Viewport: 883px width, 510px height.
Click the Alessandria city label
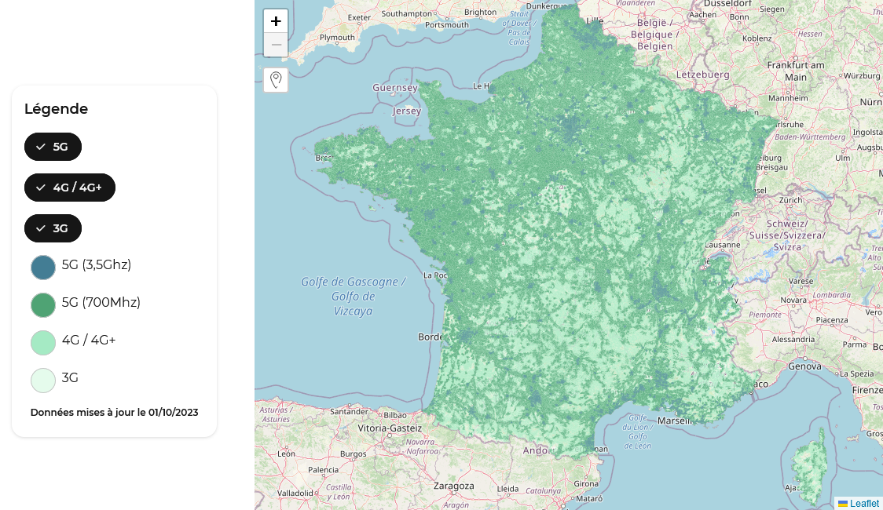(793, 340)
